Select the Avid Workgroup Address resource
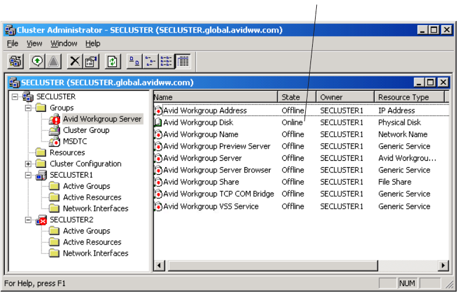 205,111
